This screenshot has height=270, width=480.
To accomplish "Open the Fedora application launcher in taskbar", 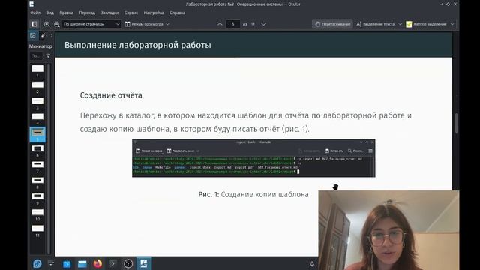I will point(37,263).
